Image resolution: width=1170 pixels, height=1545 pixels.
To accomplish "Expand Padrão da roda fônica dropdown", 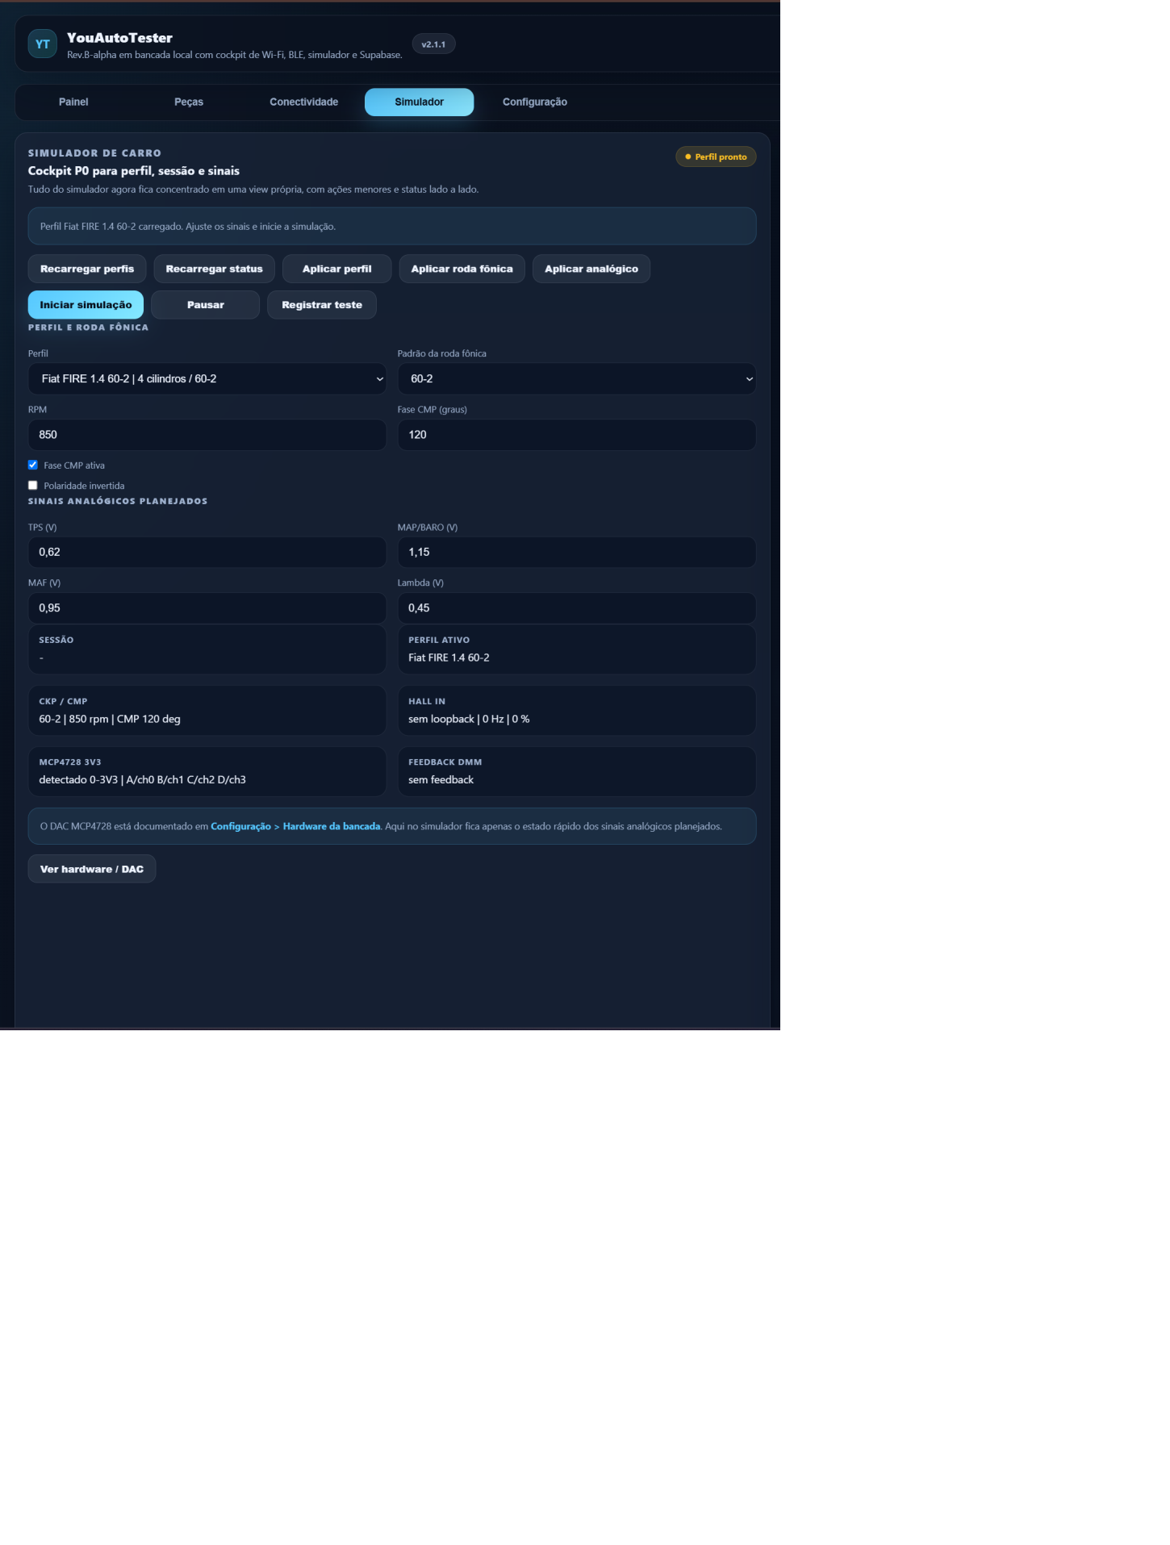I will pos(577,378).
